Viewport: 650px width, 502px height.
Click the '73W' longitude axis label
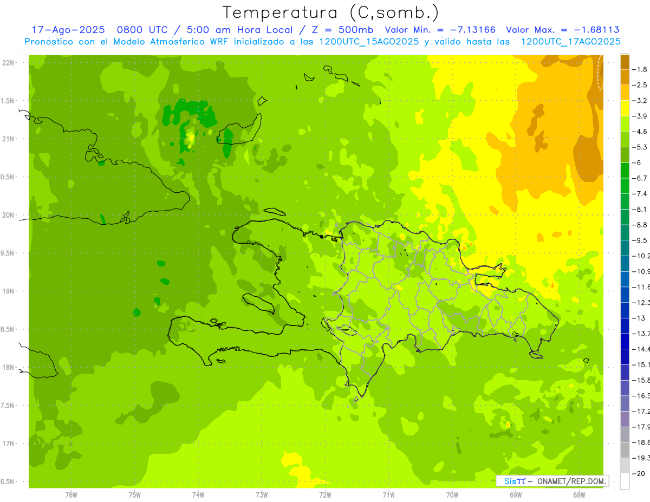tap(262, 494)
